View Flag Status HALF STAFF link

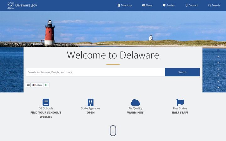[x=180, y=112]
